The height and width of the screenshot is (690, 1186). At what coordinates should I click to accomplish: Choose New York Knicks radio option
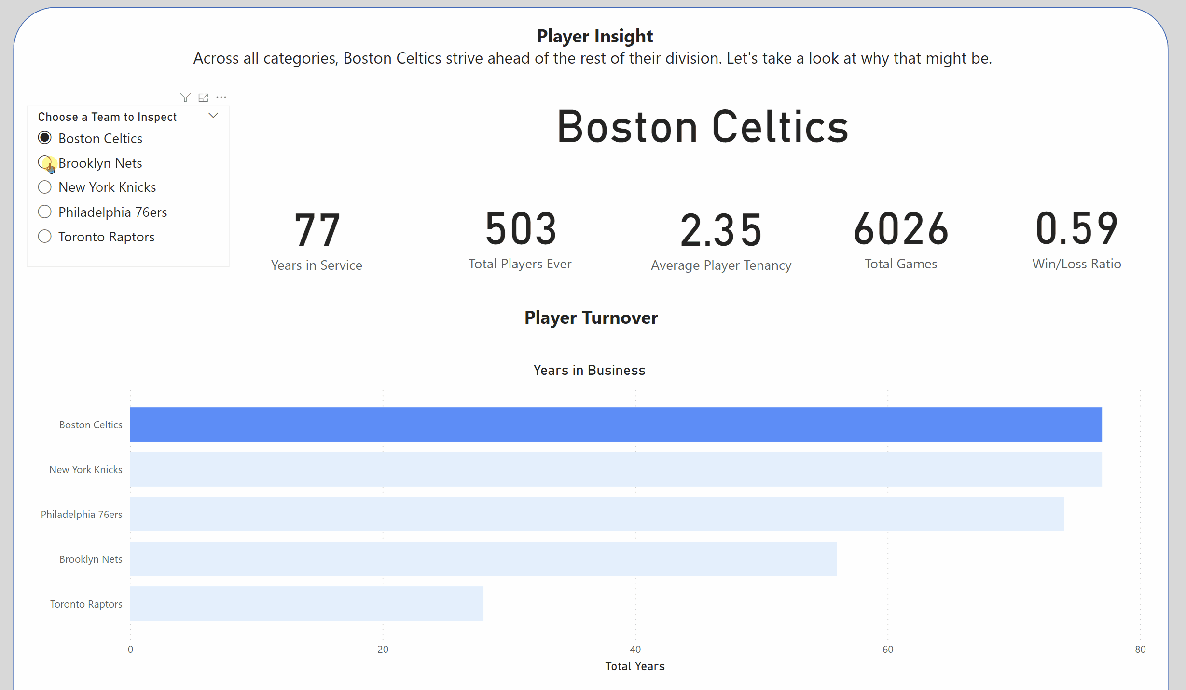tap(45, 187)
